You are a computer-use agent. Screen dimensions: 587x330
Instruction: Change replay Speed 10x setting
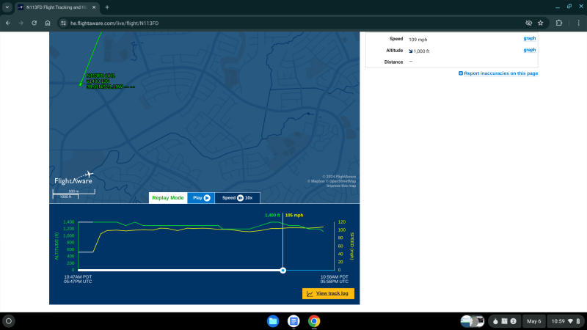pyautogui.click(x=237, y=198)
